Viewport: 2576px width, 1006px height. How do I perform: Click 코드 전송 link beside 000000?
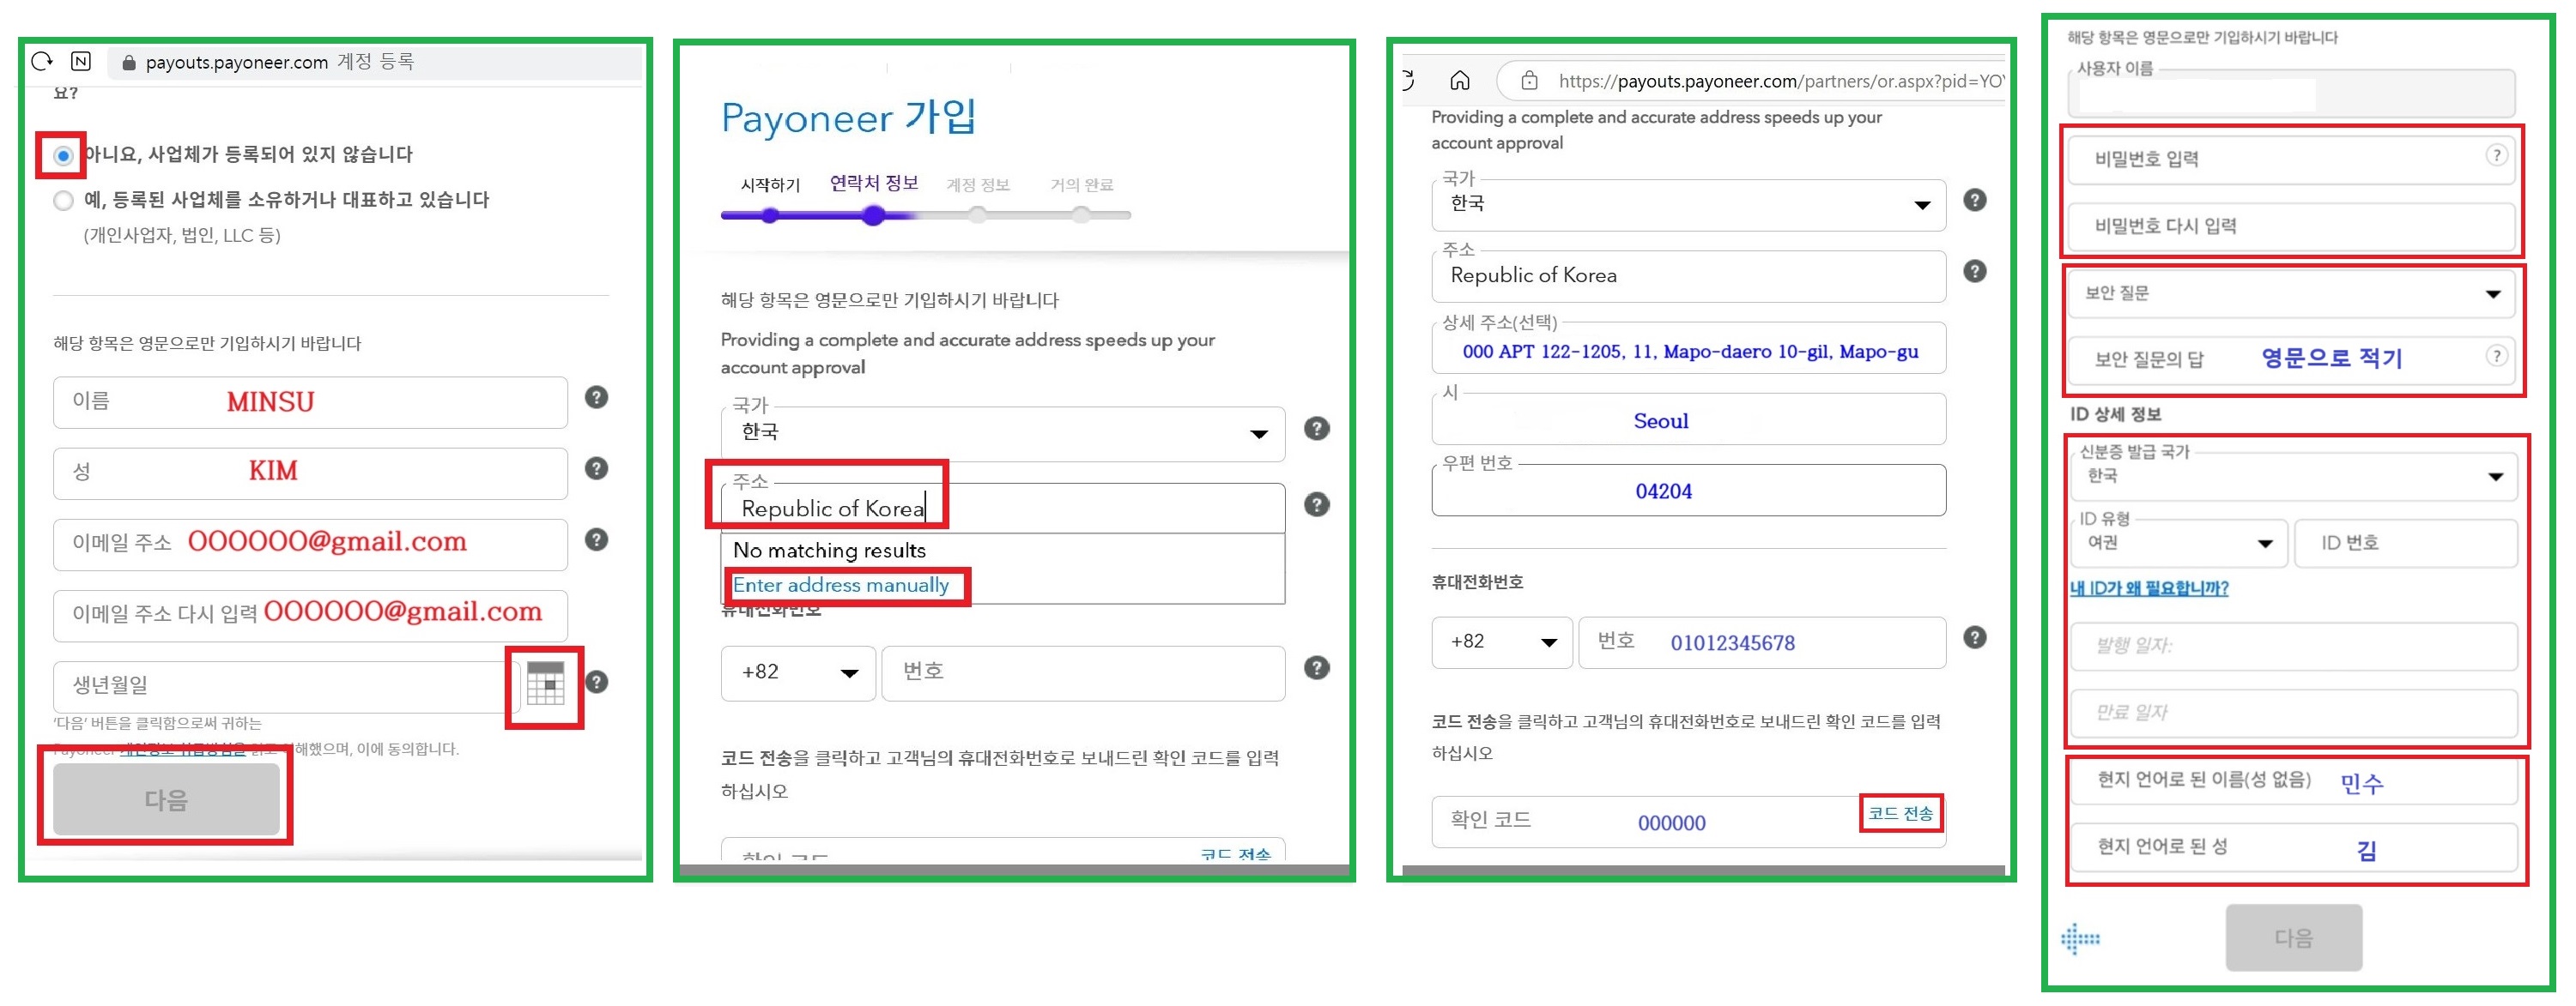(x=1900, y=813)
